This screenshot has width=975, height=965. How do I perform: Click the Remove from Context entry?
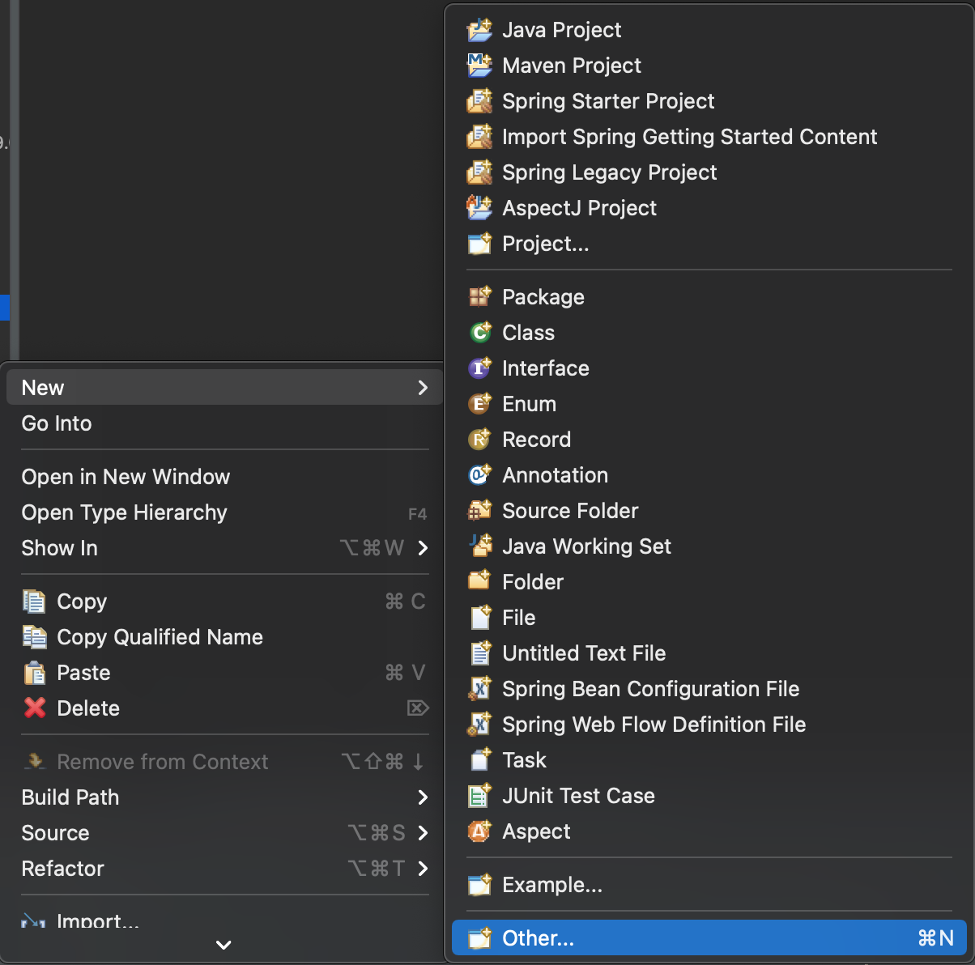click(224, 762)
